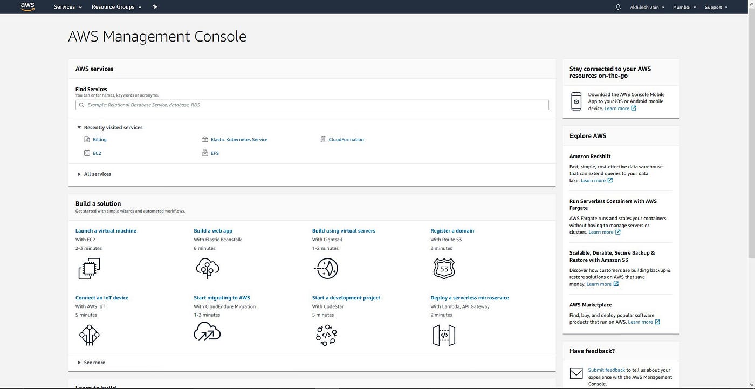Click the EFS service icon
The height and width of the screenshot is (389, 755).
pyautogui.click(x=205, y=153)
